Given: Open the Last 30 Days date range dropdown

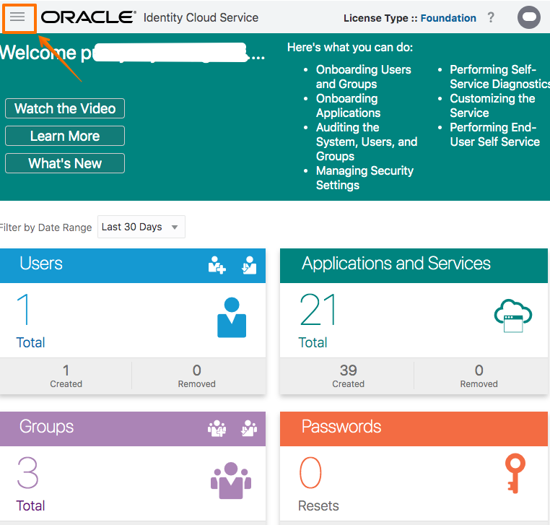Looking at the screenshot, I should [x=141, y=227].
